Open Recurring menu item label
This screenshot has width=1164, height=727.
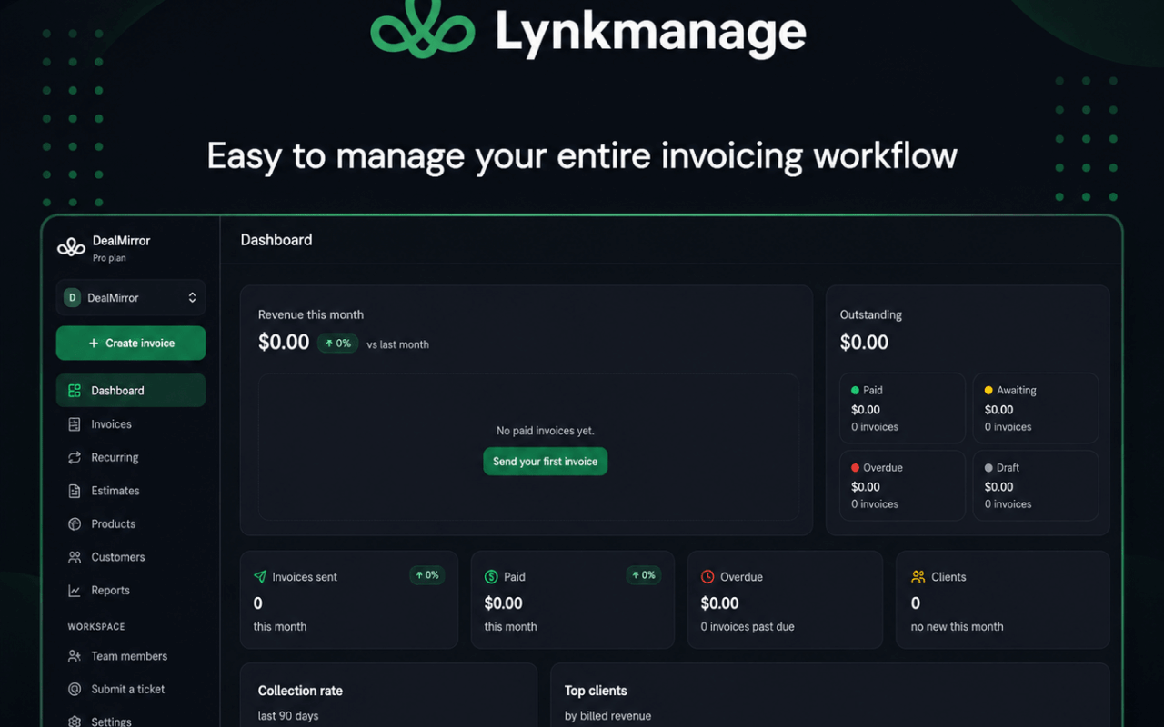coord(115,458)
